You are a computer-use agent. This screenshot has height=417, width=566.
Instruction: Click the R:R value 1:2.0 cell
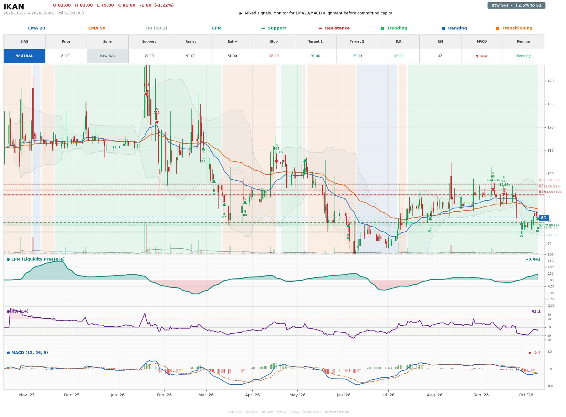tap(399, 56)
